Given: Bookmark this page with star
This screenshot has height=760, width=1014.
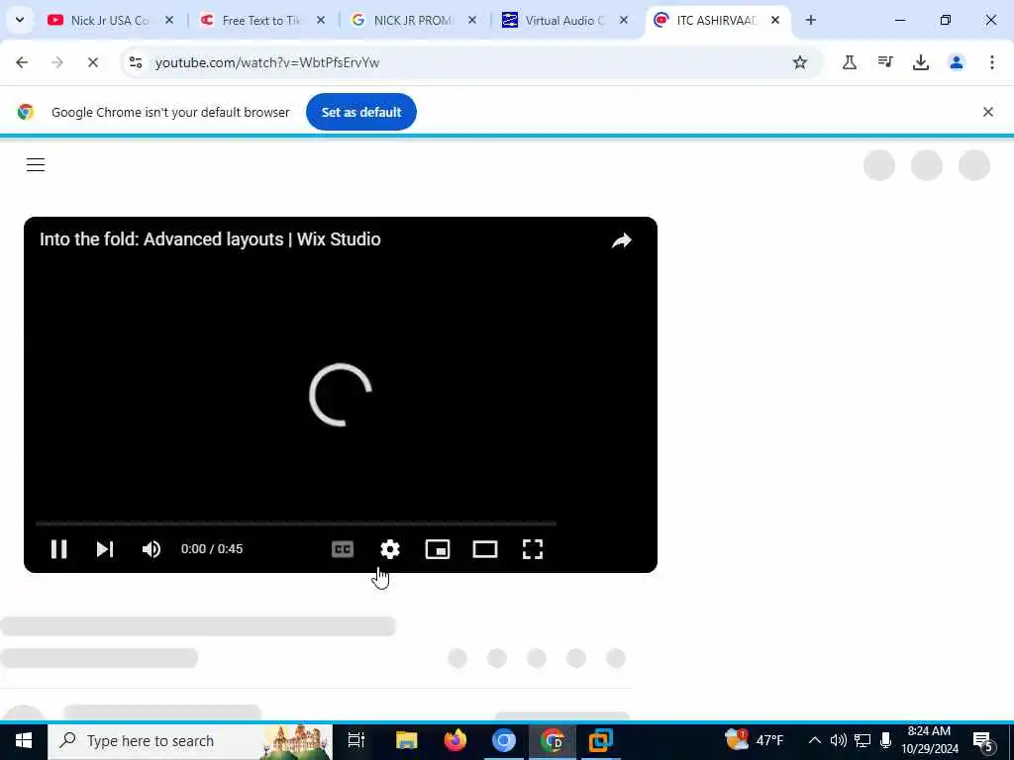Looking at the screenshot, I should click(x=800, y=62).
